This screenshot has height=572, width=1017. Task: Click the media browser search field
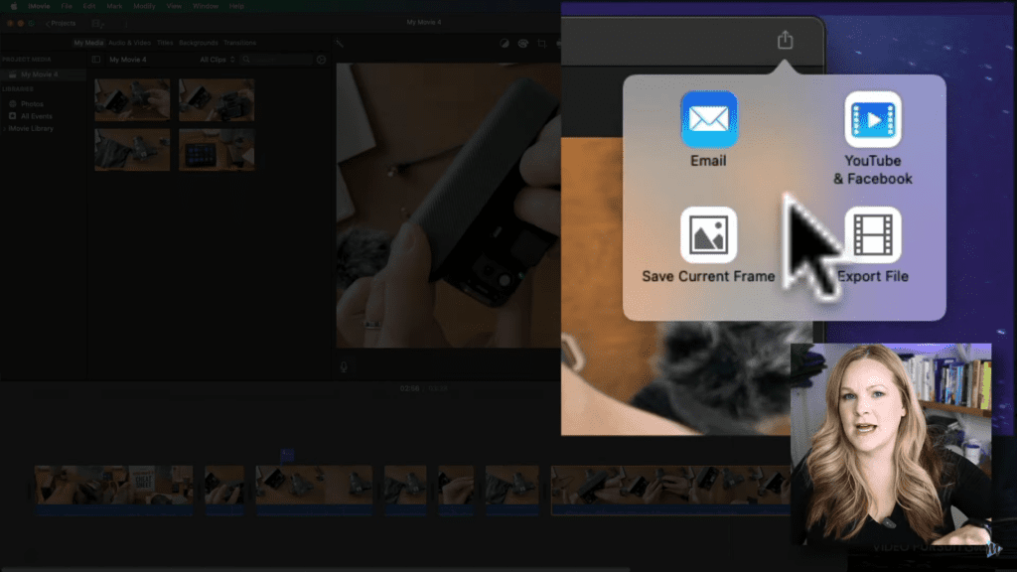pyautogui.click(x=277, y=60)
